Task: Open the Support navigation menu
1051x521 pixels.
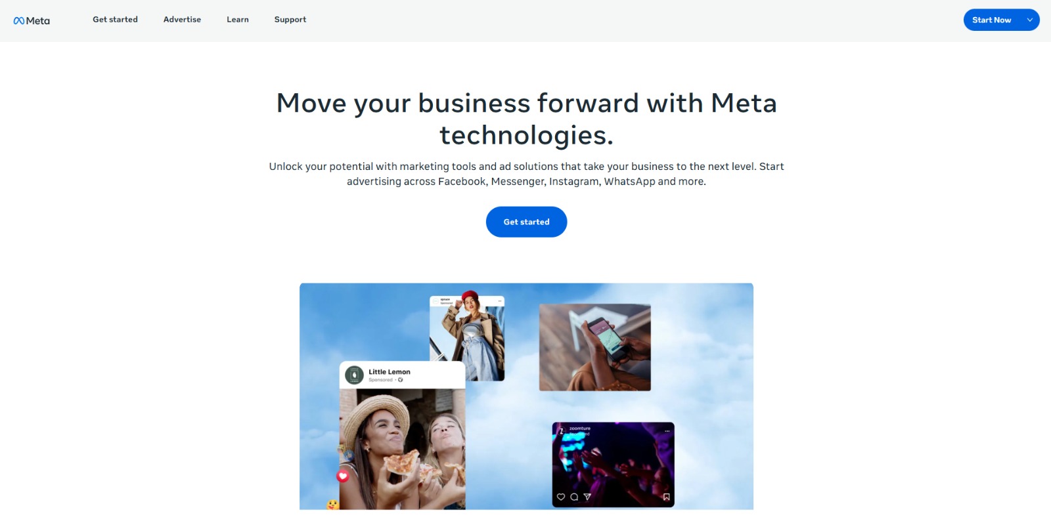Action: (x=290, y=20)
